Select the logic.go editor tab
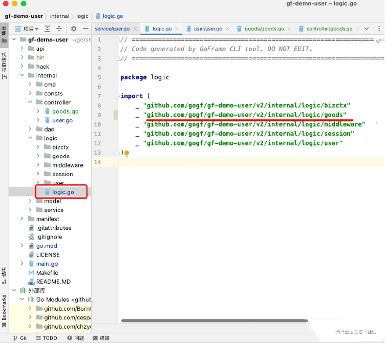Screen dimensions: 385x343 (162, 29)
